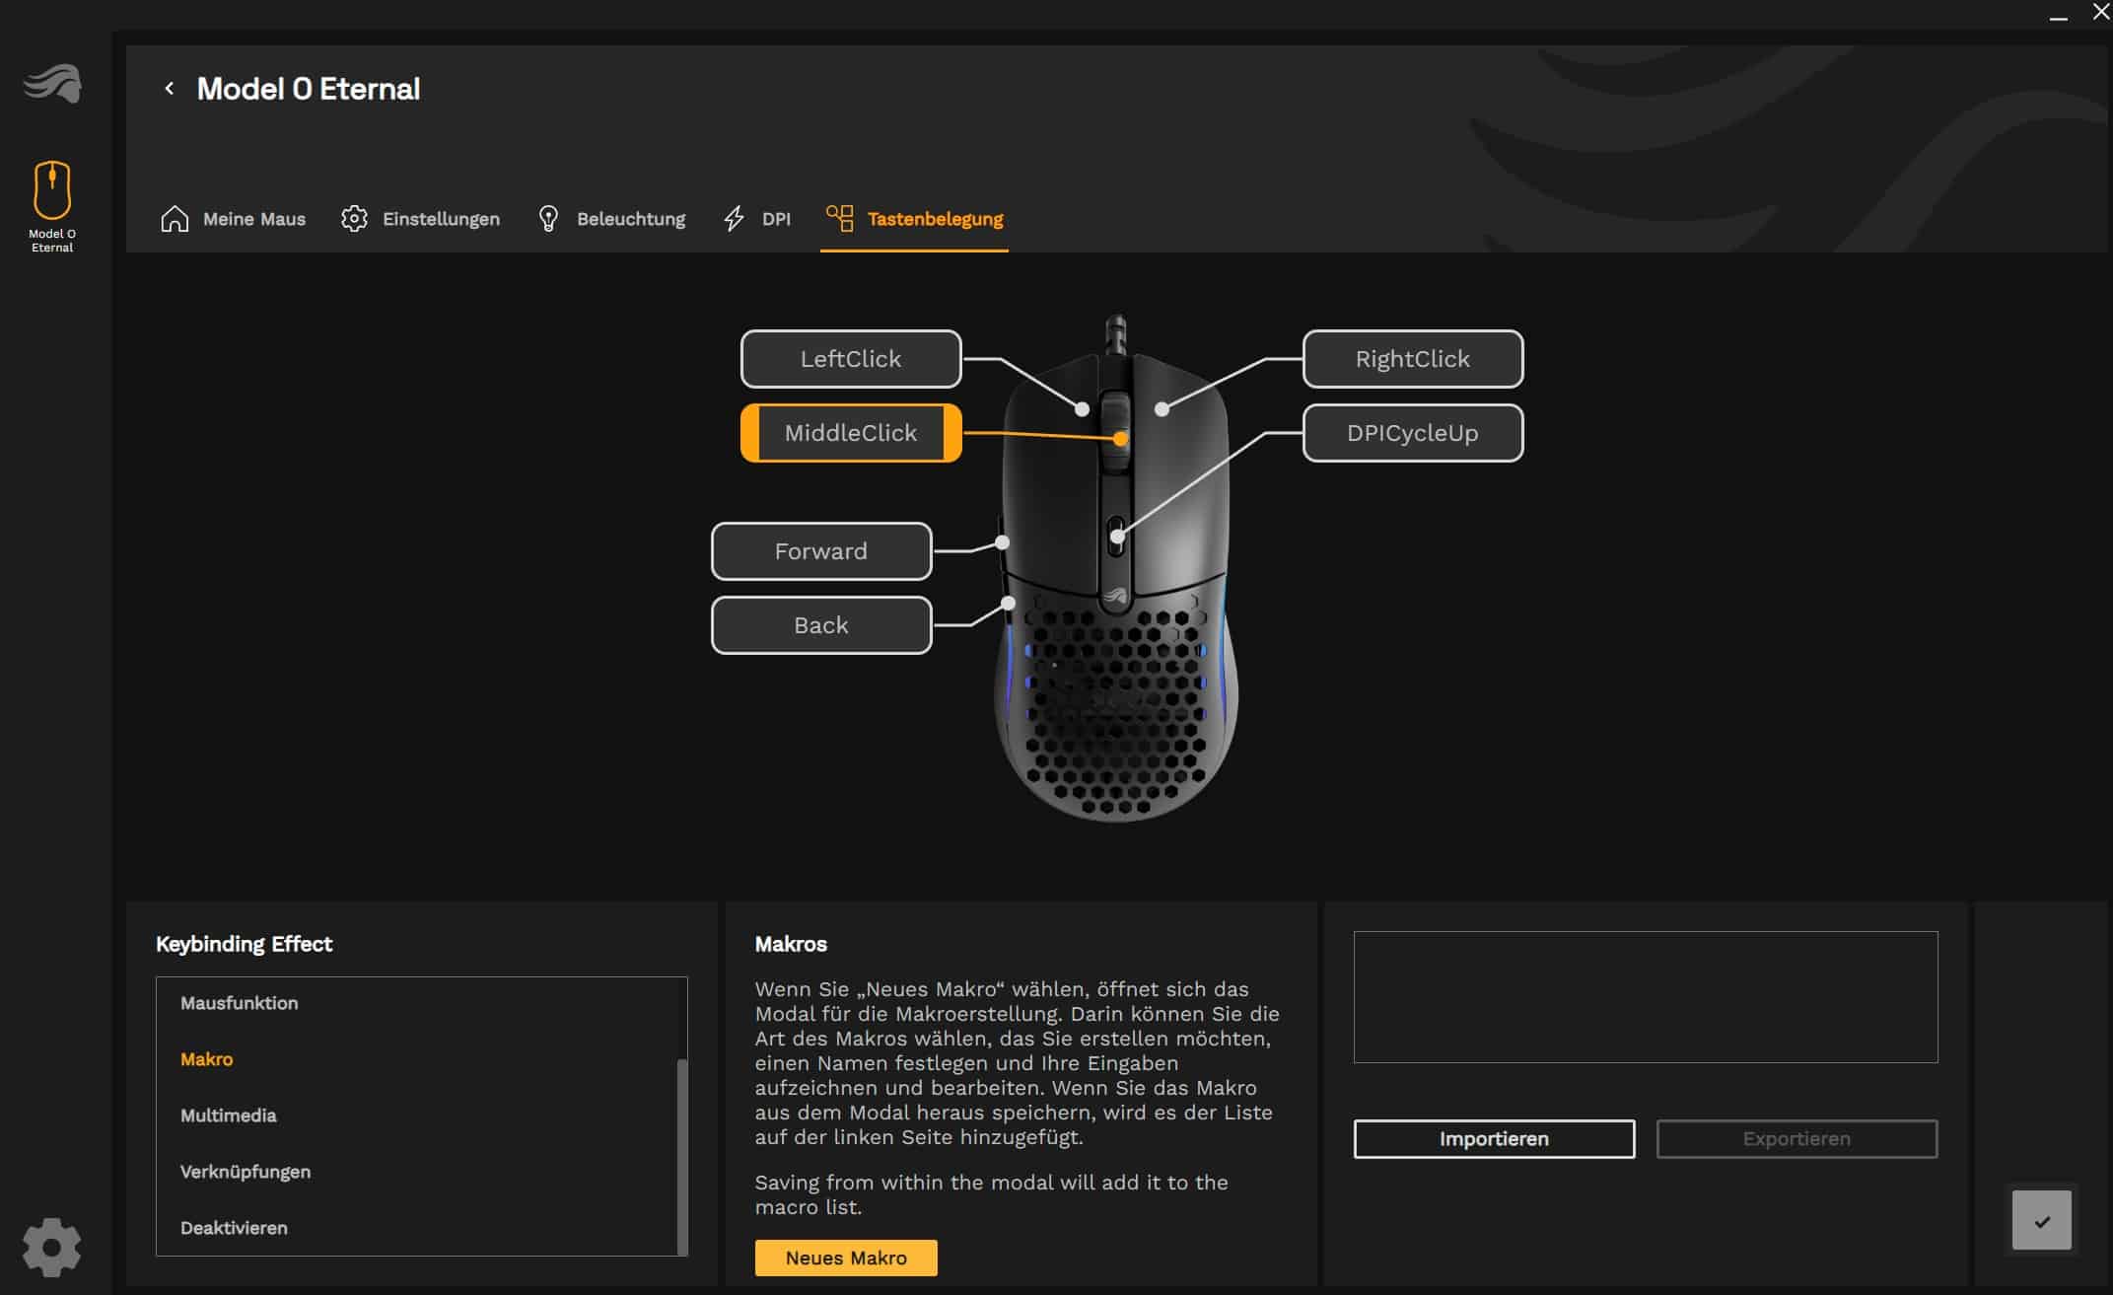Select the DPICycleUp button assignment
This screenshot has width=2113, height=1295.
(x=1412, y=433)
